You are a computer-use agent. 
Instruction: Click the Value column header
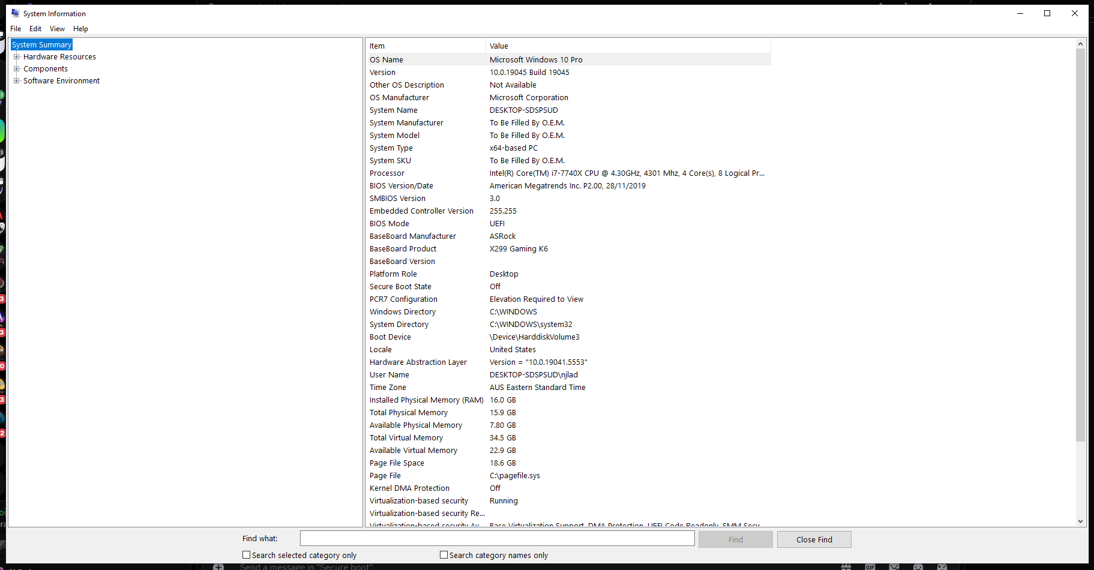pyautogui.click(x=628, y=46)
